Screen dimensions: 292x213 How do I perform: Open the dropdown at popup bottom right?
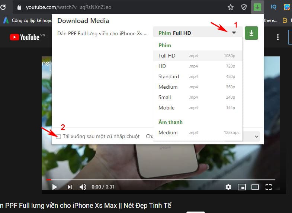(x=256, y=137)
